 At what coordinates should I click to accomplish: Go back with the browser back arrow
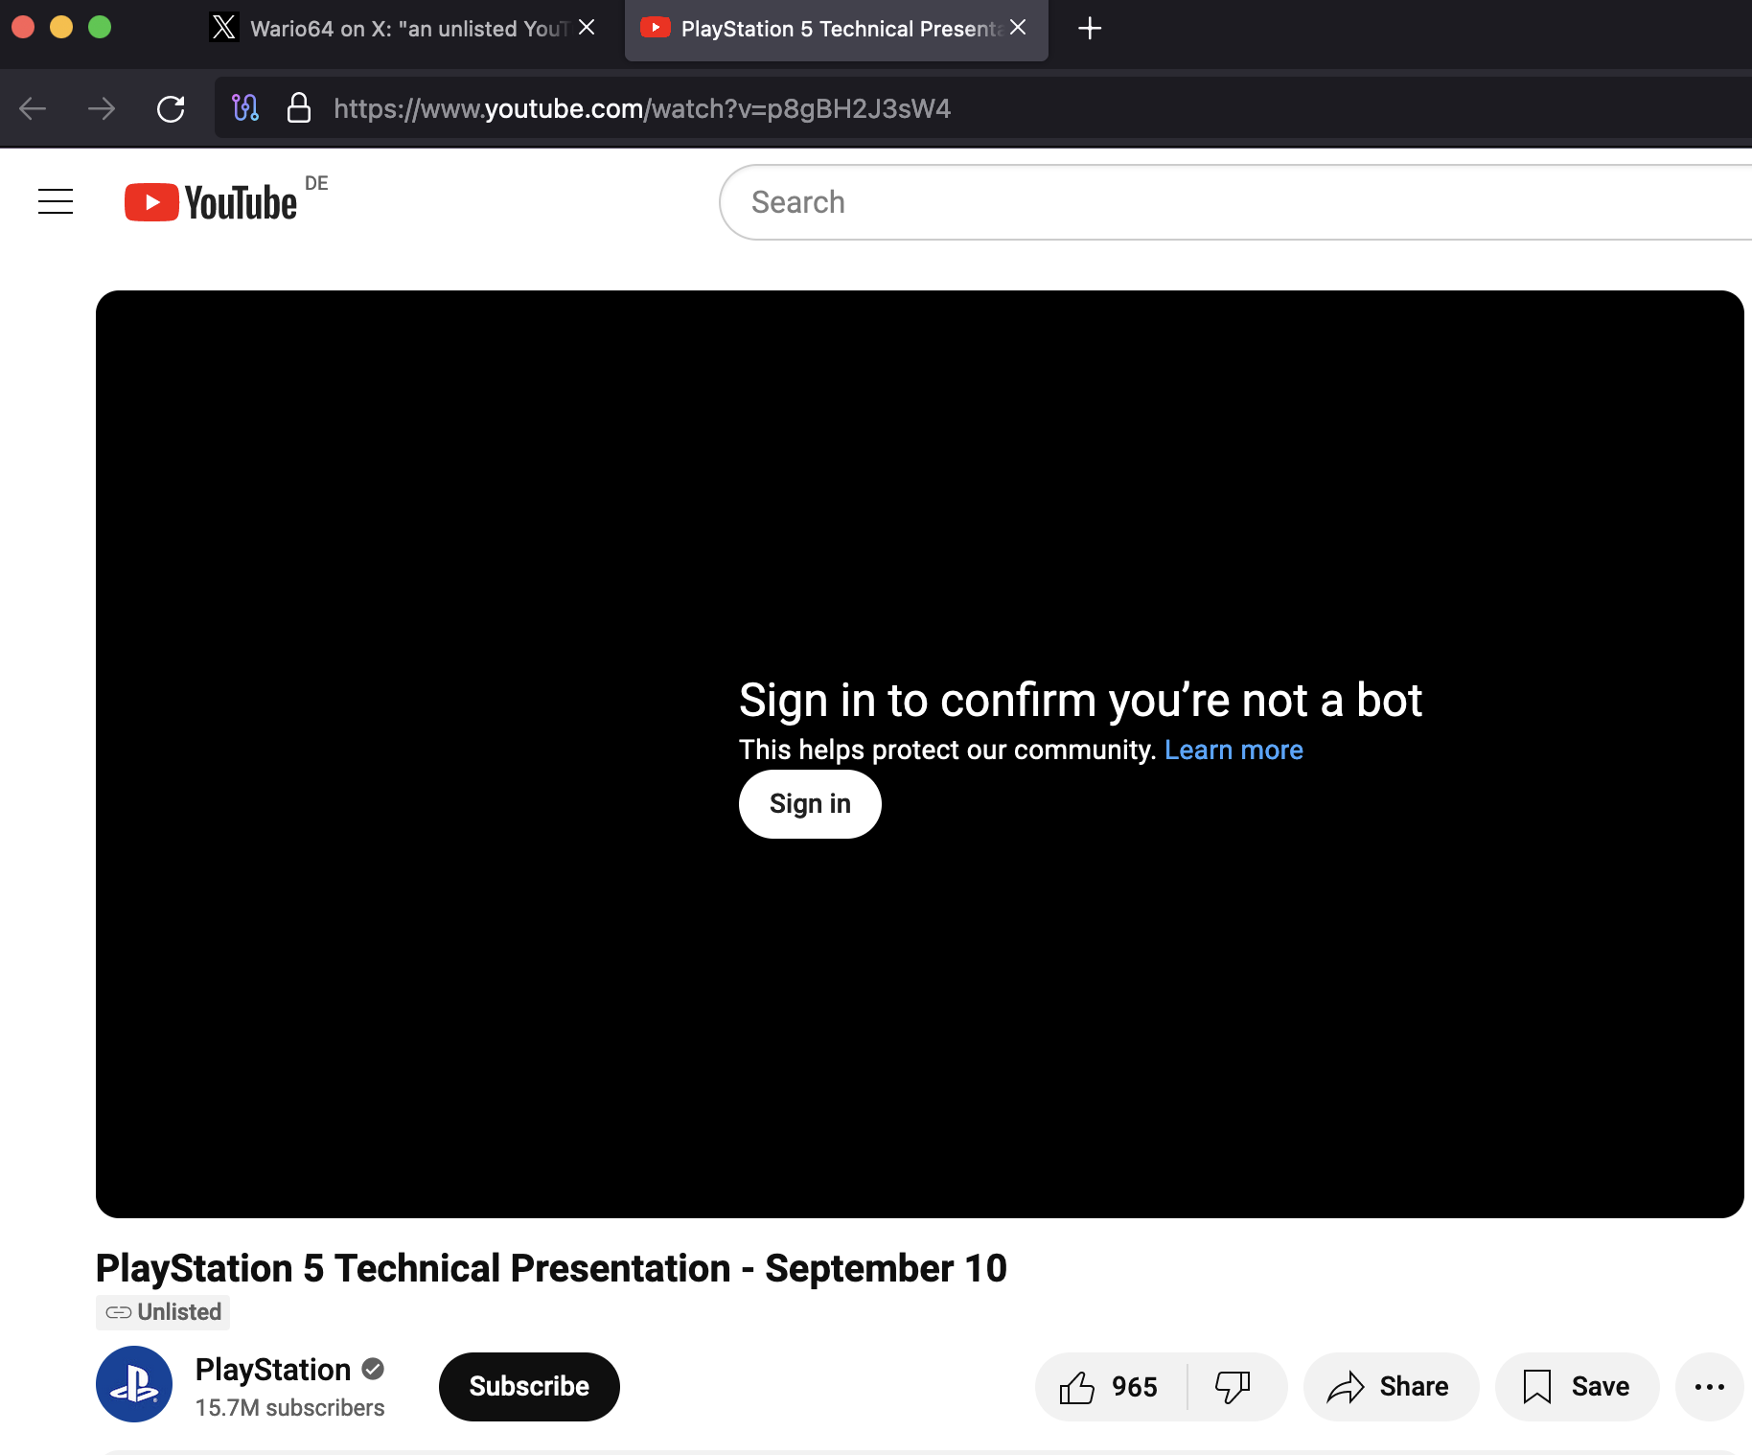click(x=33, y=108)
